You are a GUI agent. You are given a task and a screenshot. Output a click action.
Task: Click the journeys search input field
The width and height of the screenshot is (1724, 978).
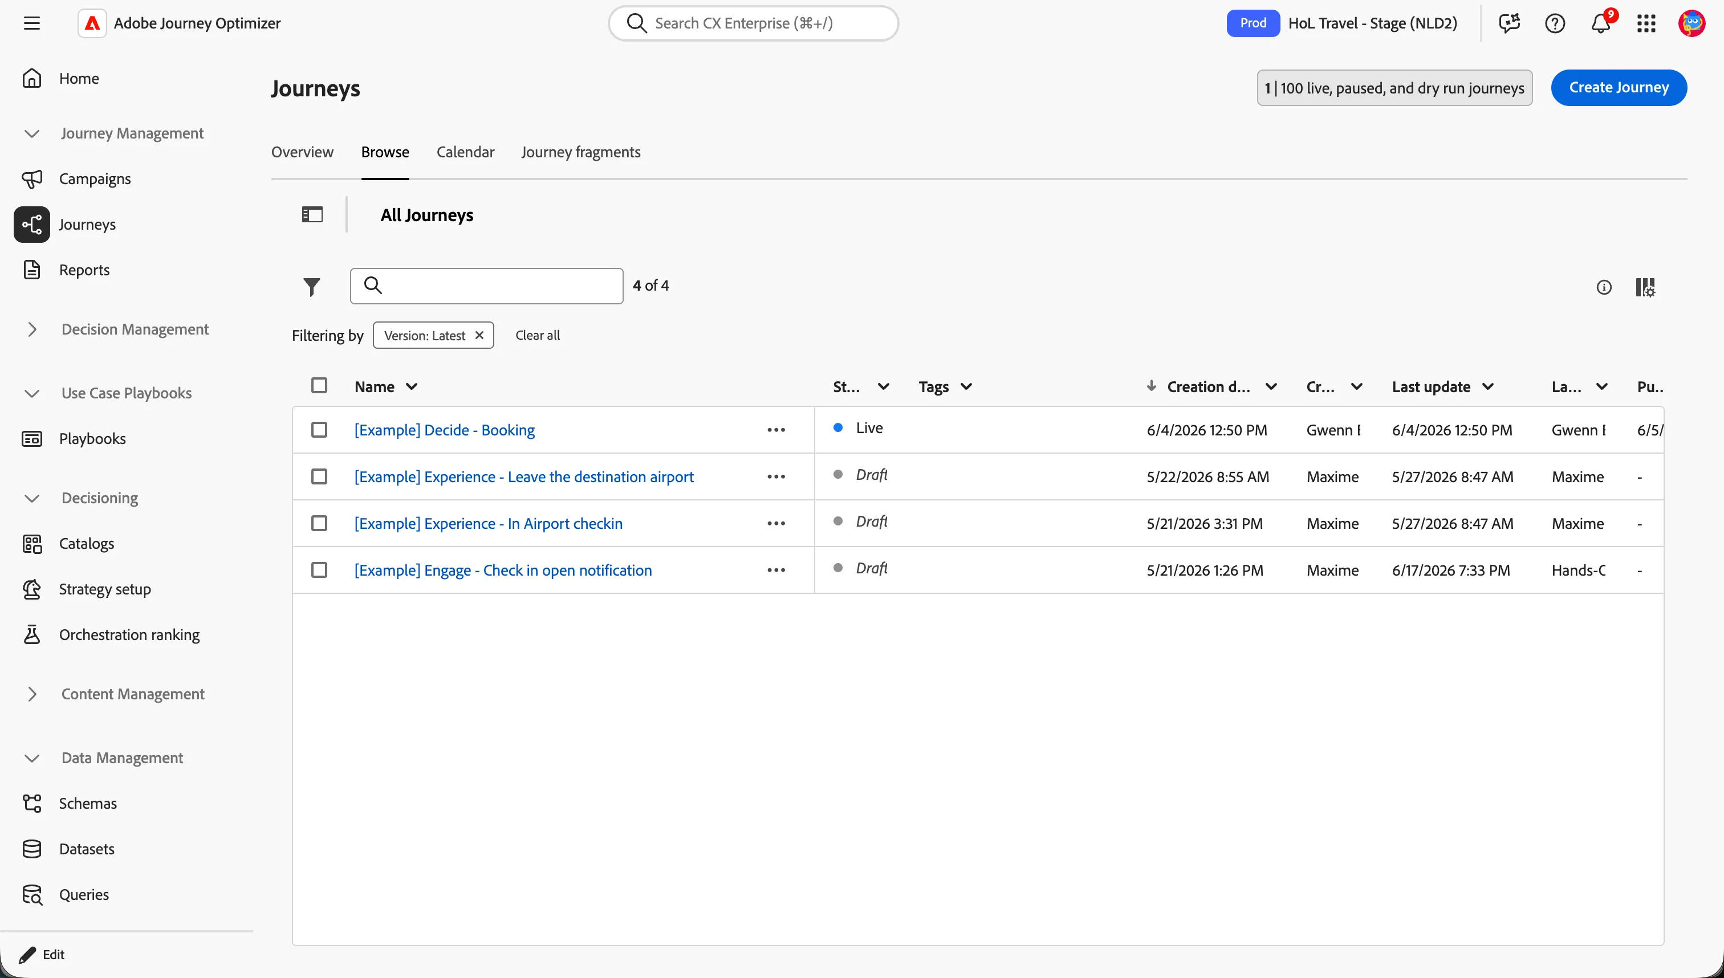pos(486,286)
